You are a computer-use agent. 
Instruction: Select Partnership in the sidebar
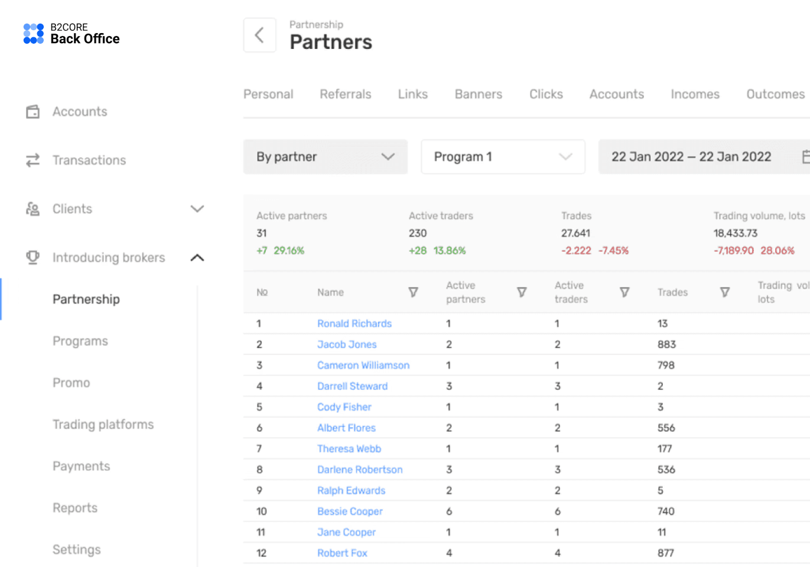coord(86,299)
